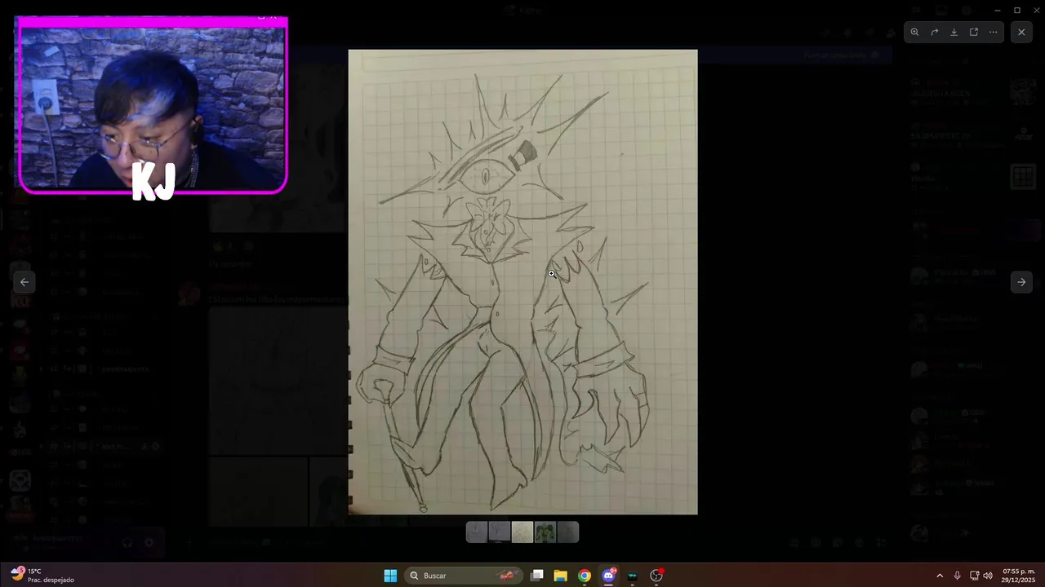Open File Explorer from the taskbar
1045x587 pixels.
(x=560, y=576)
